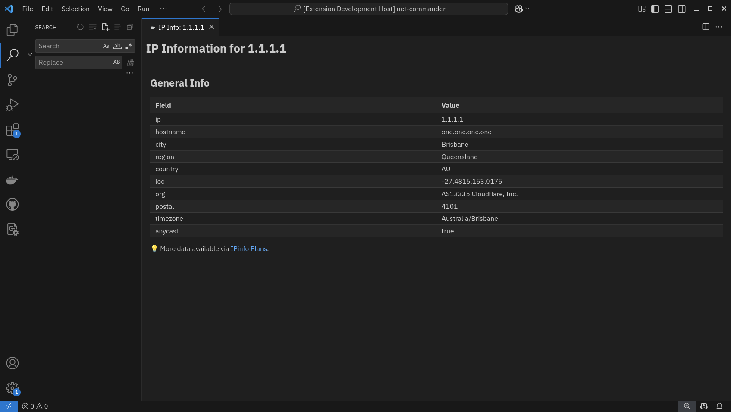Open the Accounts menu
The height and width of the screenshot is (412, 731).
pyautogui.click(x=13, y=363)
